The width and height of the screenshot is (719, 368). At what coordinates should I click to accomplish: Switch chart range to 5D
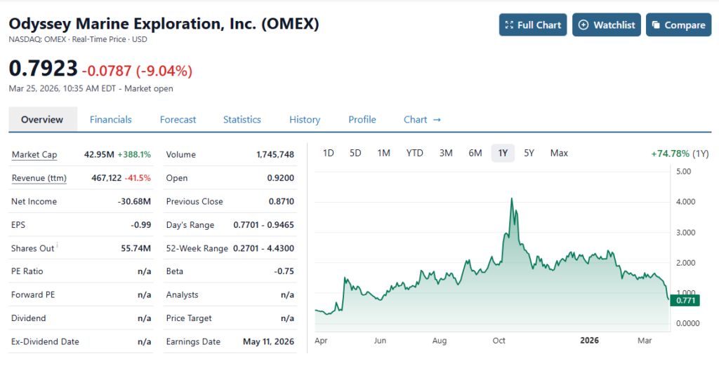[355, 153]
